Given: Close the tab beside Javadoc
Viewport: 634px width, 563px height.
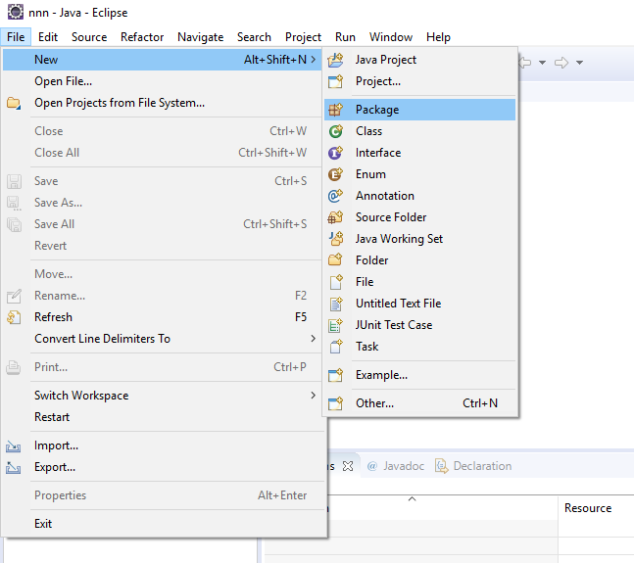Looking at the screenshot, I should click(x=348, y=466).
